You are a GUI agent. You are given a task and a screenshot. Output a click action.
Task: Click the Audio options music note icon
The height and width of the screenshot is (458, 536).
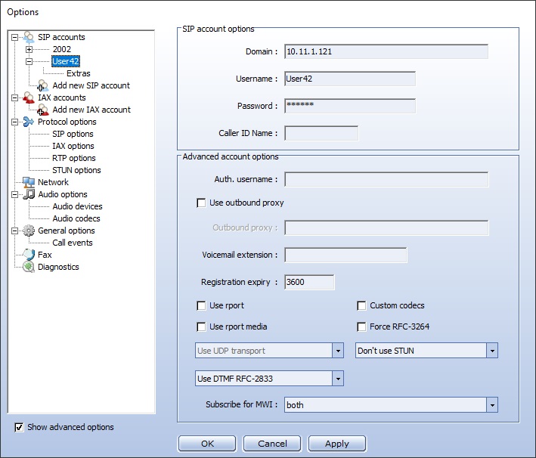coord(29,194)
